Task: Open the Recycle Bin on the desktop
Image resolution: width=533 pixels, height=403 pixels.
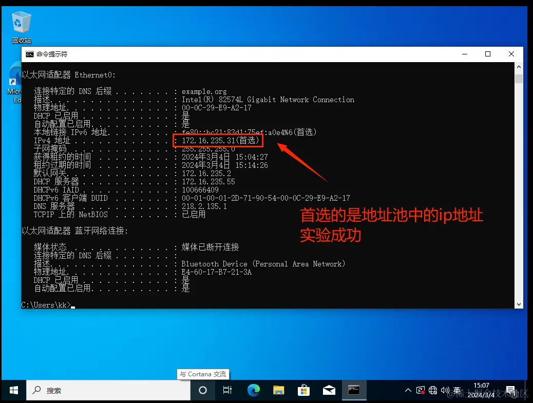Action: click(21, 23)
